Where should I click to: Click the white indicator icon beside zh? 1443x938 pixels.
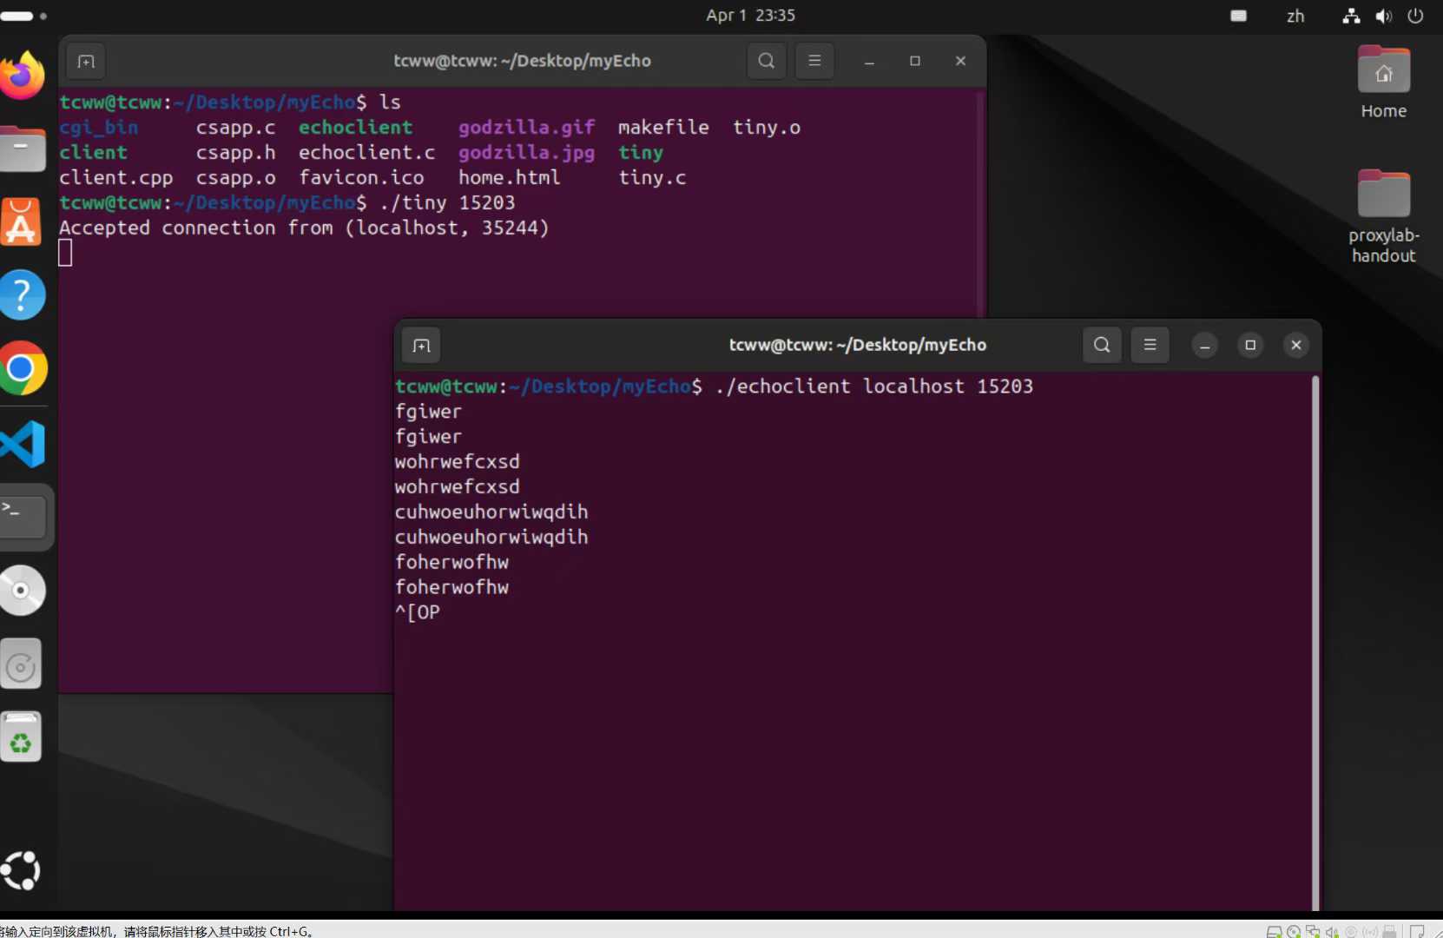(x=1239, y=16)
